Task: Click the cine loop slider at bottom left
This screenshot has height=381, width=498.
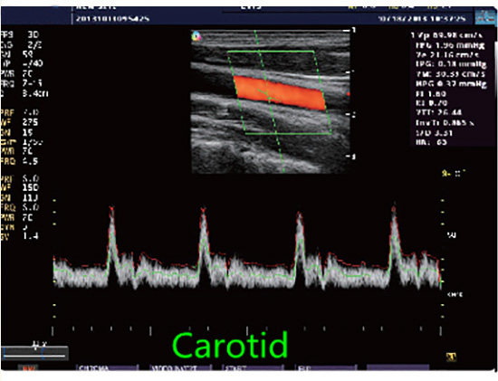Action: click(34, 353)
